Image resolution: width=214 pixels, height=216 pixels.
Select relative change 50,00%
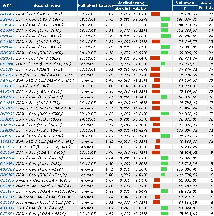tap(140, 36)
